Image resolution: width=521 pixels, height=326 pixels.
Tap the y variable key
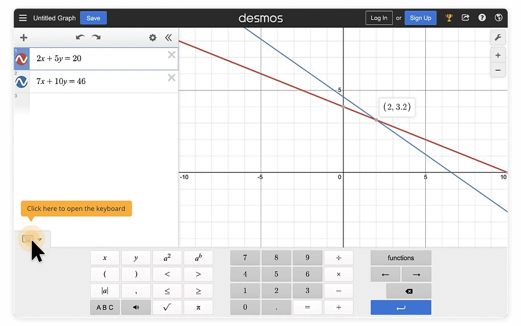136,258
